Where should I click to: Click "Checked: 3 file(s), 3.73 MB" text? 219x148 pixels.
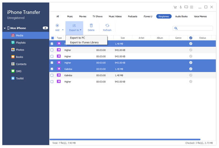(199, 143)
